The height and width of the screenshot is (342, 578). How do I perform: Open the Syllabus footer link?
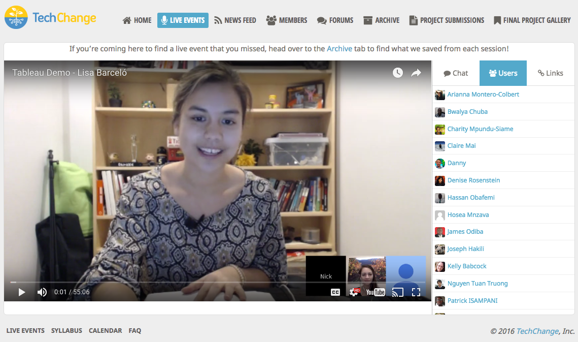click(66, 330)
